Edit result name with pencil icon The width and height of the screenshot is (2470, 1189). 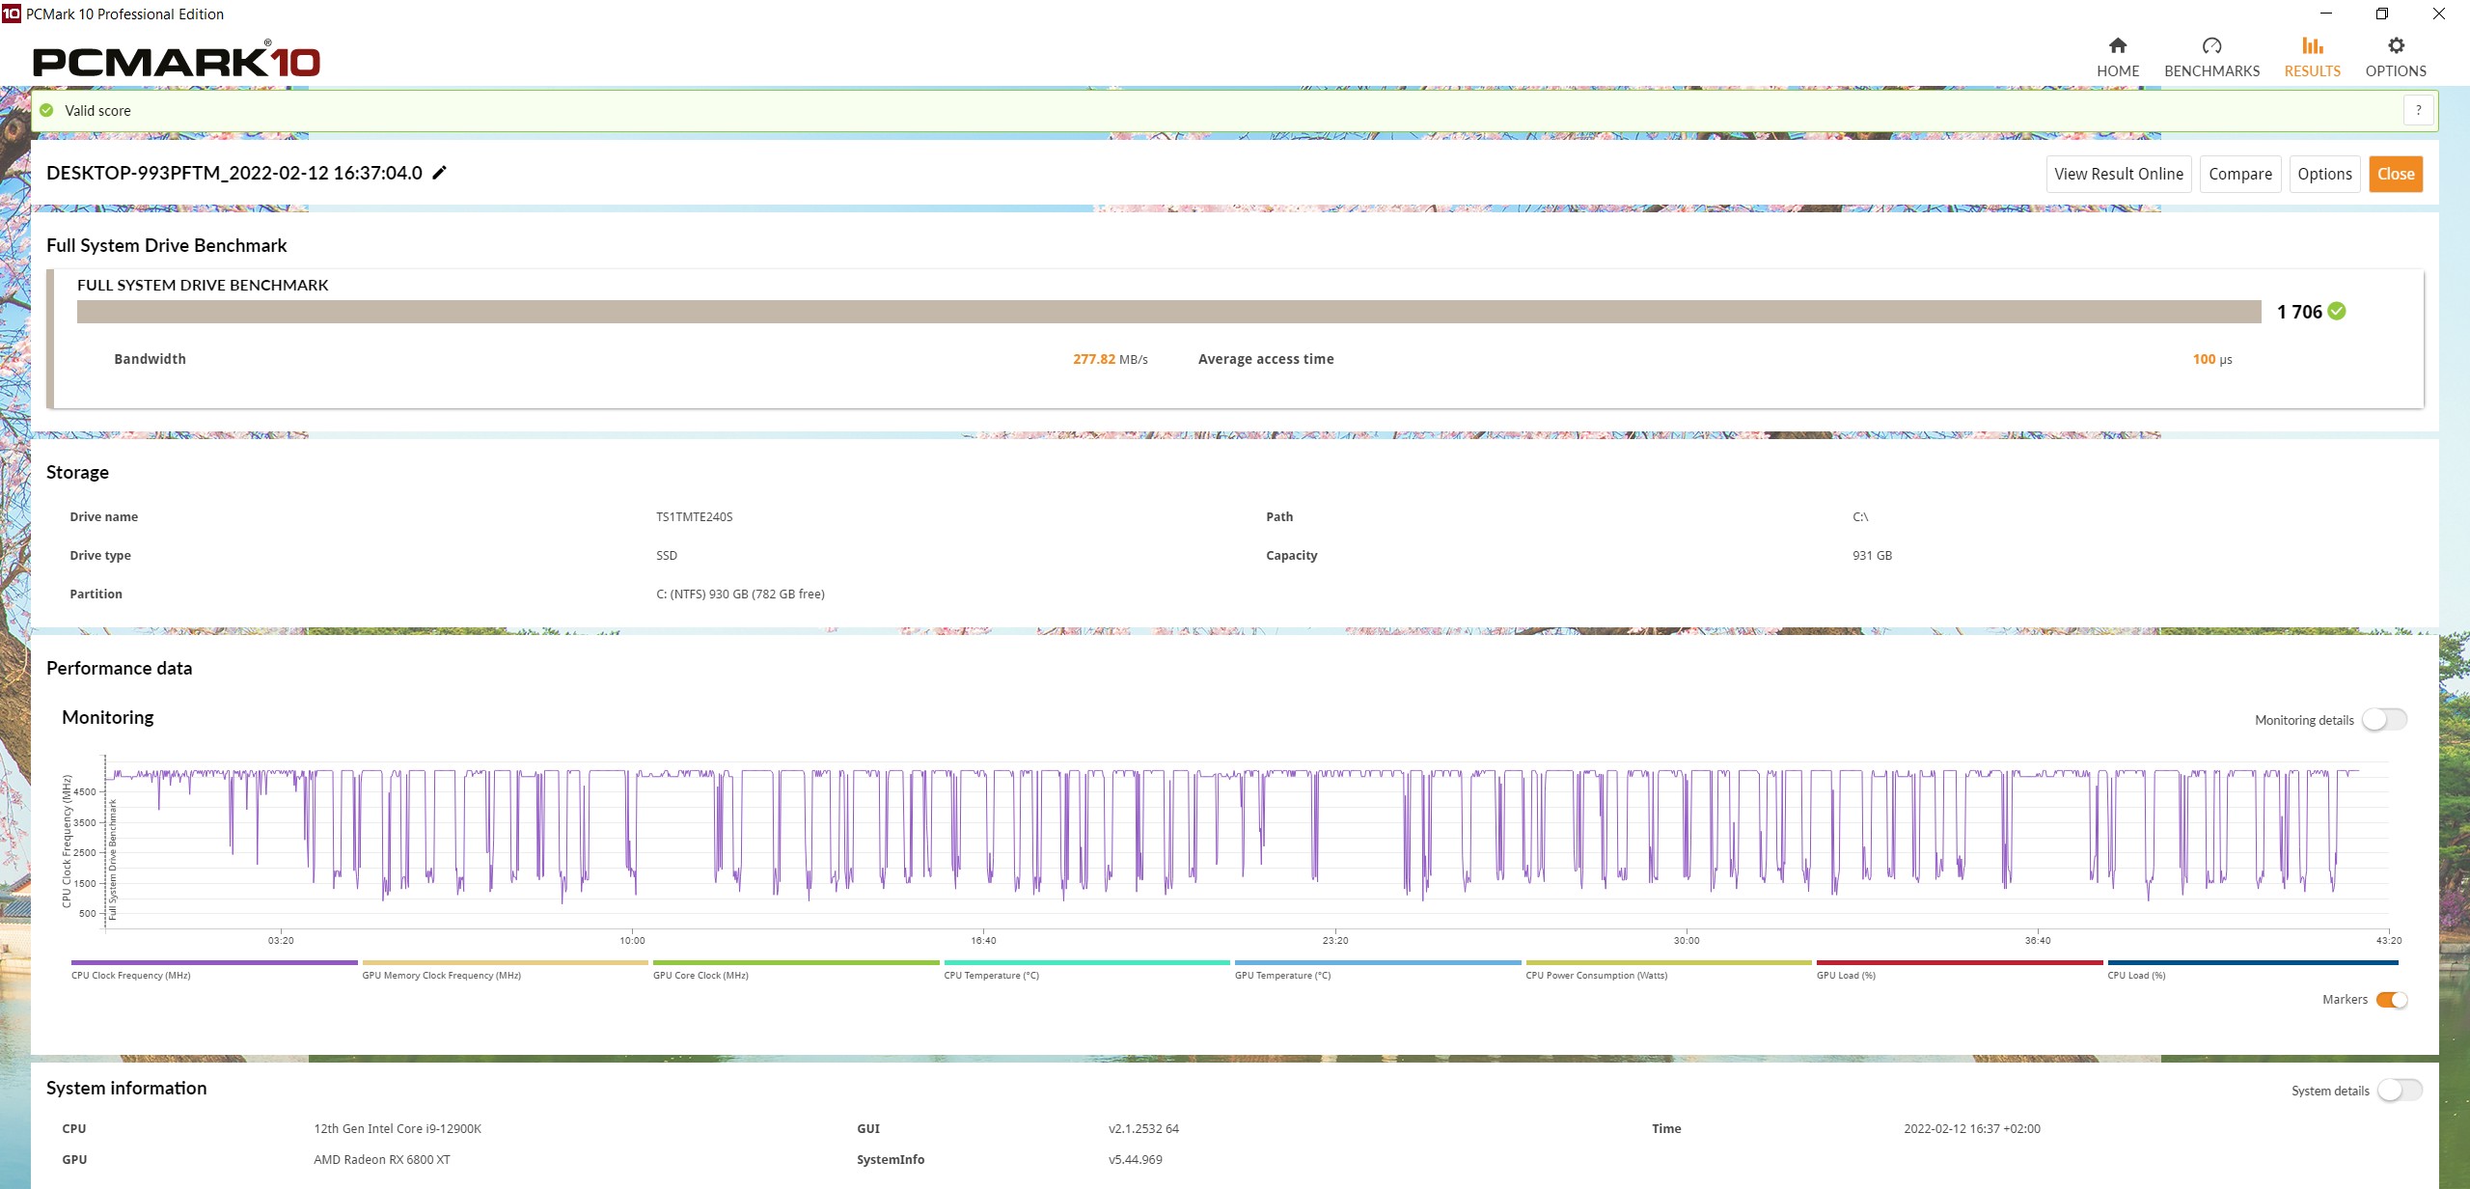coord(439,173)
